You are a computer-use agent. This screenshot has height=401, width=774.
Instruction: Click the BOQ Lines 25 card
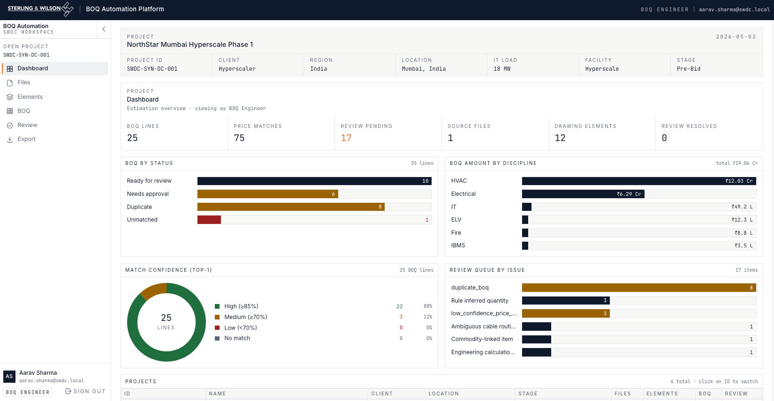click(x=174, y=133)
